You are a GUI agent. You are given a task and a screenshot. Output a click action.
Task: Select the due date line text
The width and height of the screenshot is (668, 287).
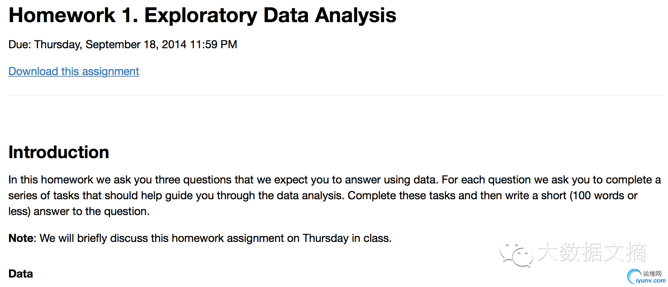tap(123, 45)
